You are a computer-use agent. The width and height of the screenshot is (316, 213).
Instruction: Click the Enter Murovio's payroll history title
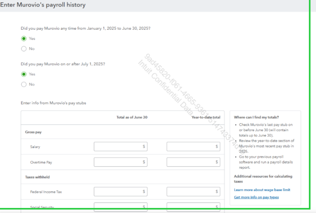[43, 5]
